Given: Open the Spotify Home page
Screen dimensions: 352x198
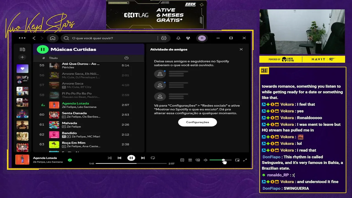Looking at the screenshot, I should pyautogui.click(x=53, y=38).
